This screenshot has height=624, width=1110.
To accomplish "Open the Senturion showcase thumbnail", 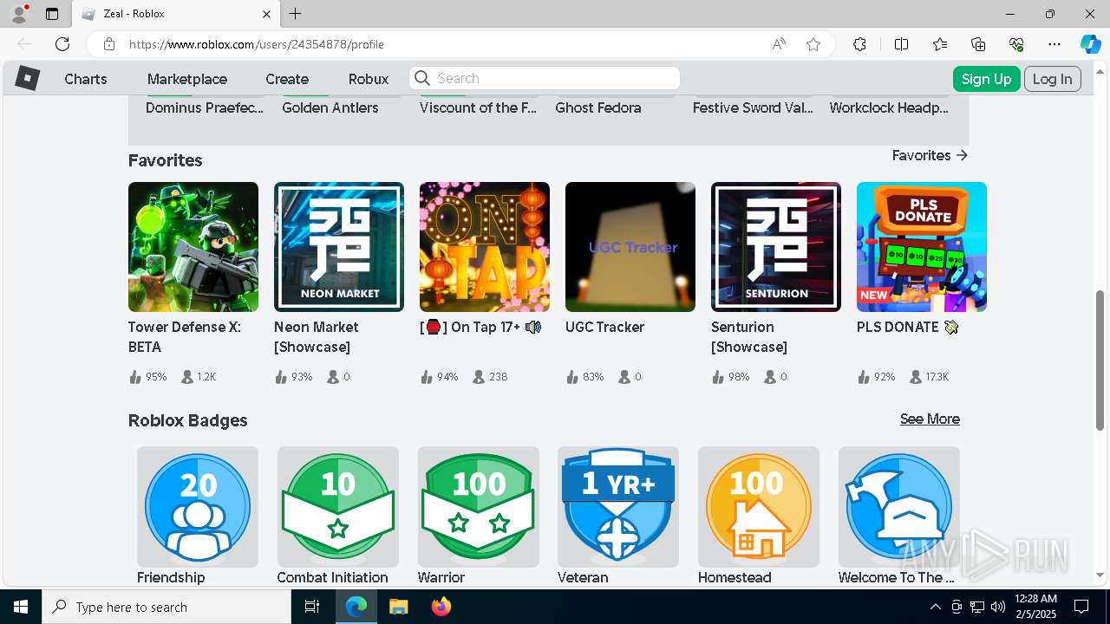I will 776,247.
